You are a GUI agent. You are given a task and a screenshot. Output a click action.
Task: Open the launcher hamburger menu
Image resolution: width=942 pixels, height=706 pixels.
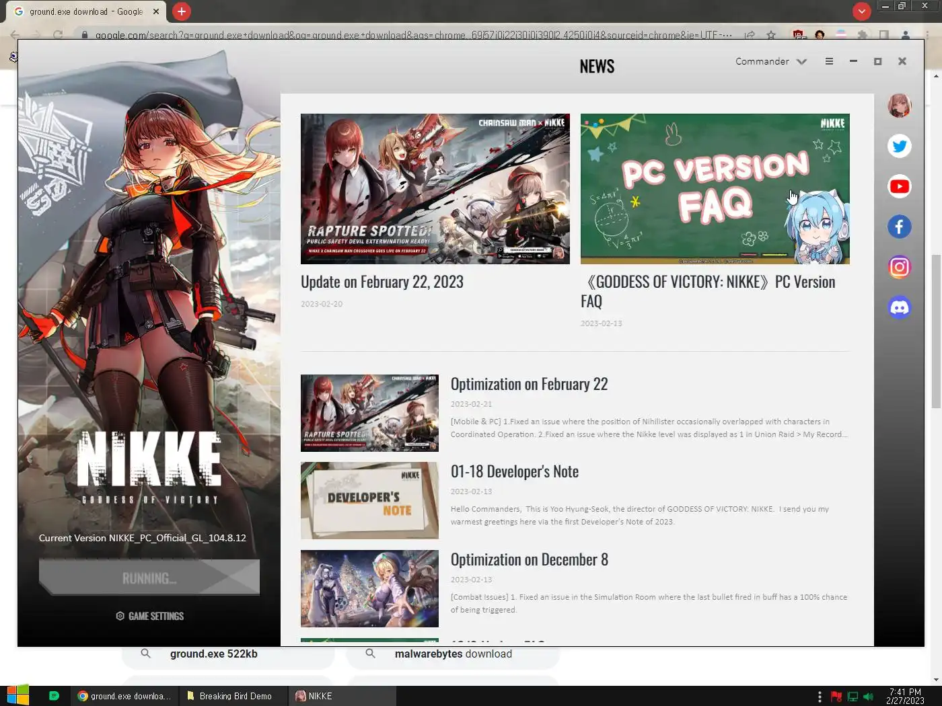829,61
